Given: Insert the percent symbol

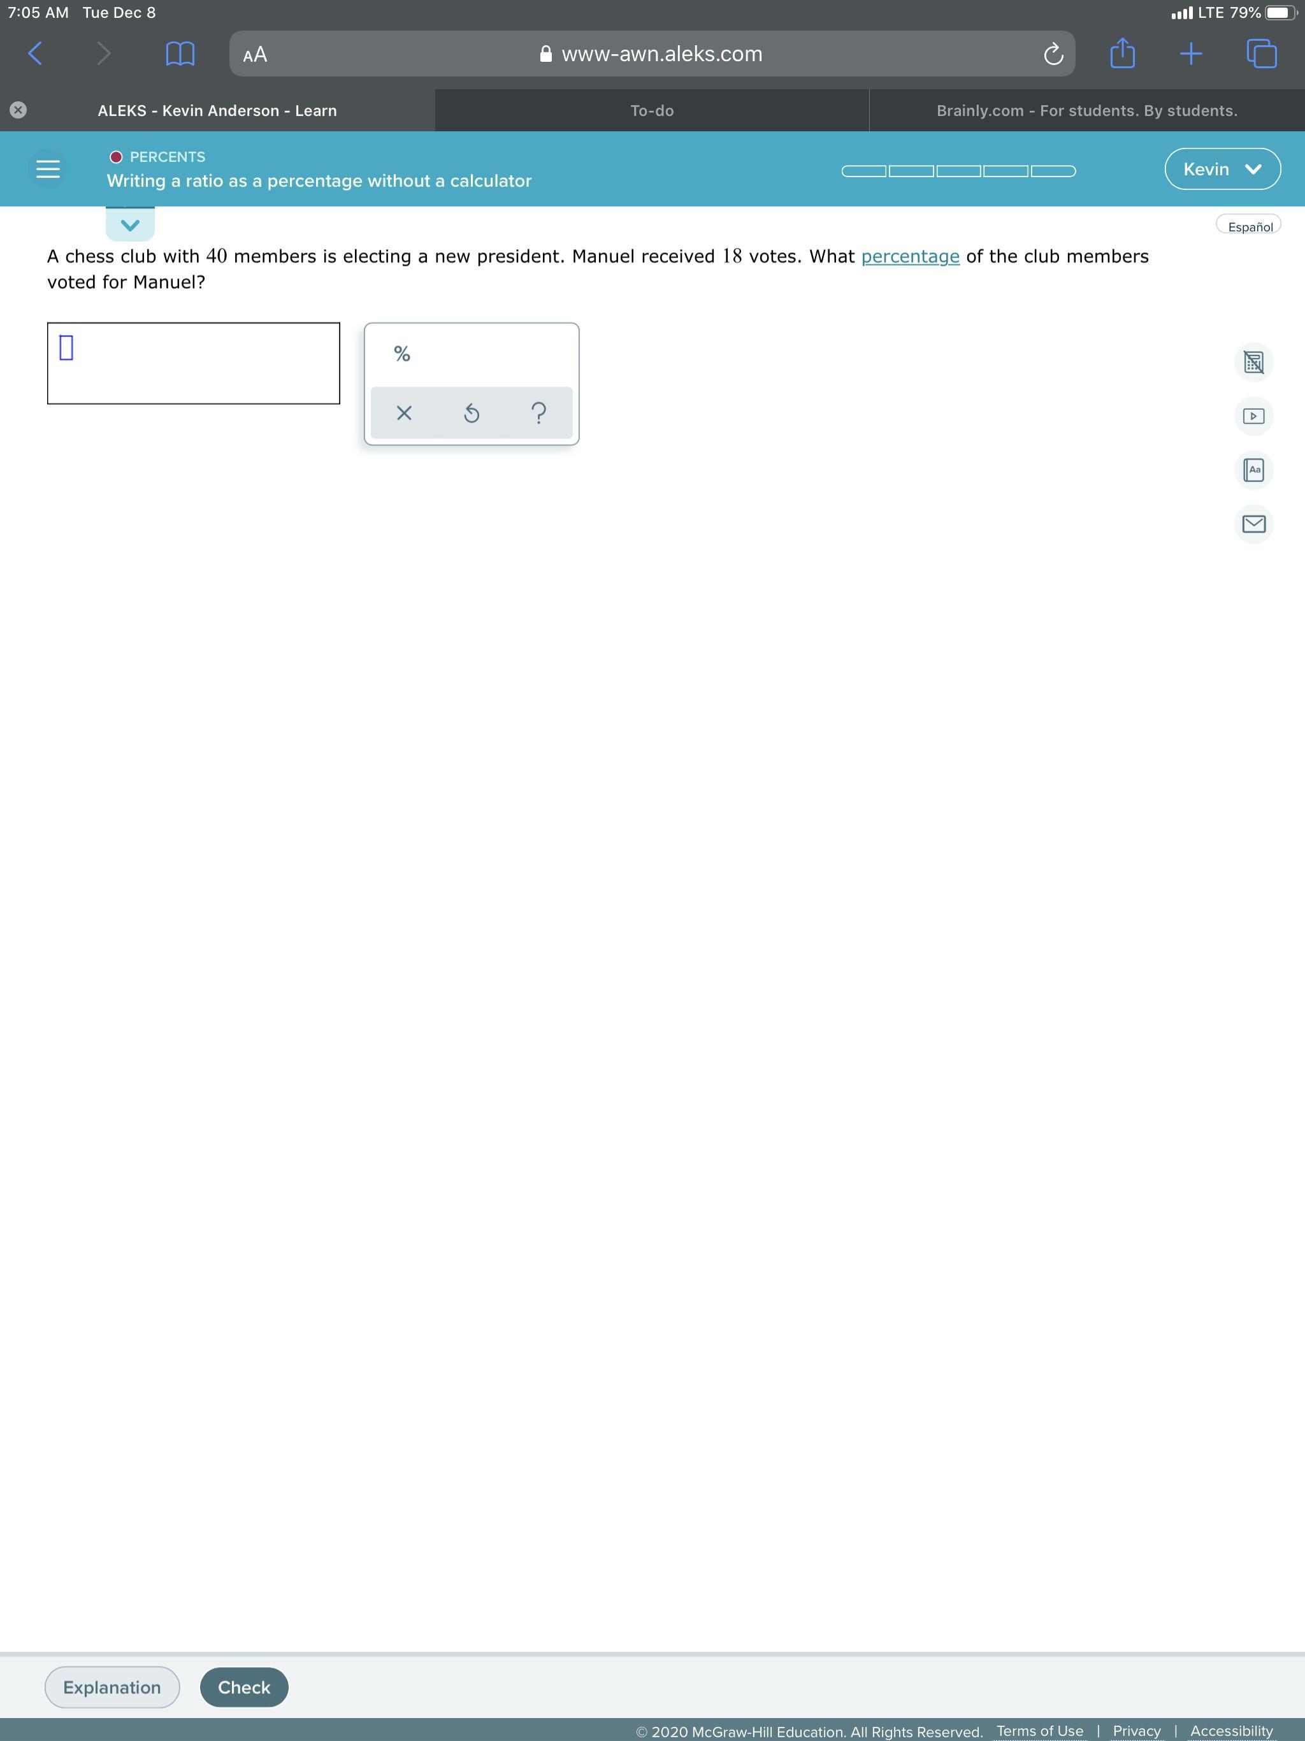Looking at the screenshot, I should (402, 354).
